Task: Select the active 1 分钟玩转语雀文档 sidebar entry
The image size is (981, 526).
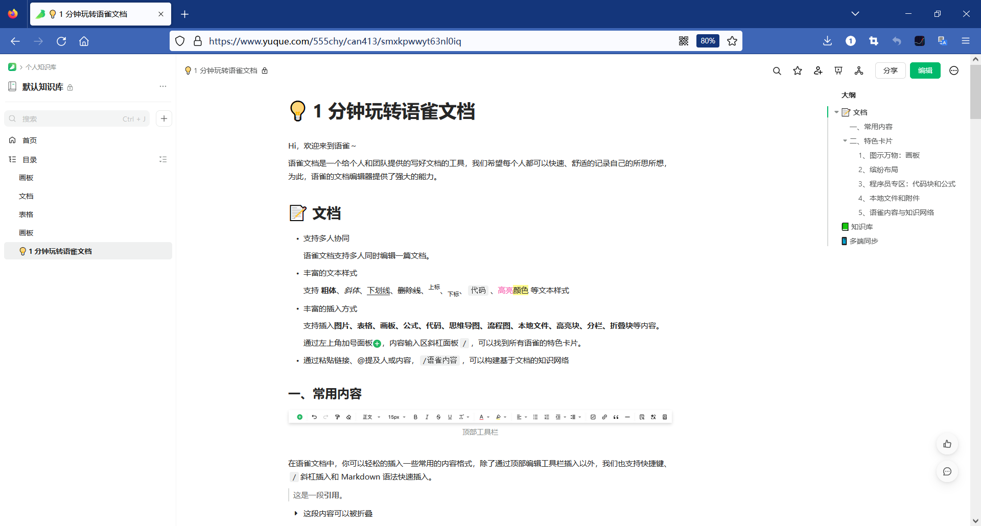Action: tap(88, 251)
